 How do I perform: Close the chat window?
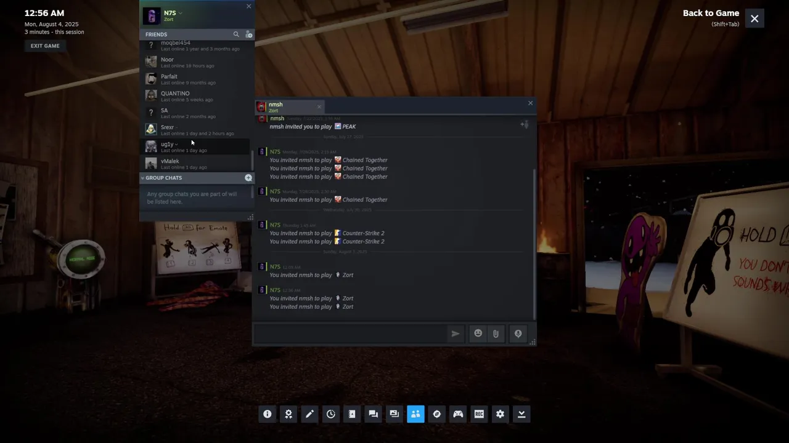pyautogui.click(x=530, y=103)
